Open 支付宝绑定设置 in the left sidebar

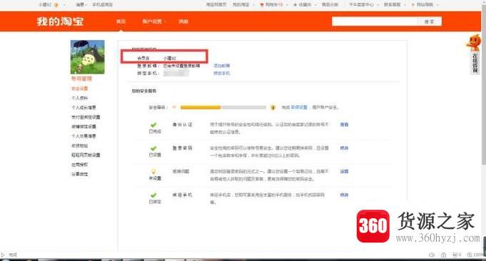(x=86, y=117)
